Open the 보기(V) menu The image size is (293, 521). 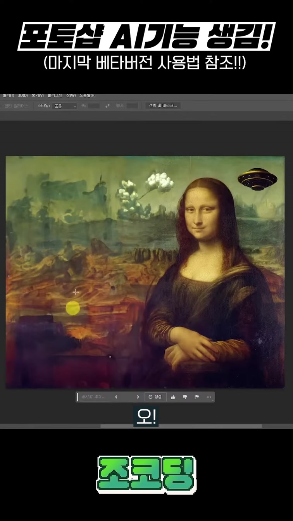pos(38,95)
